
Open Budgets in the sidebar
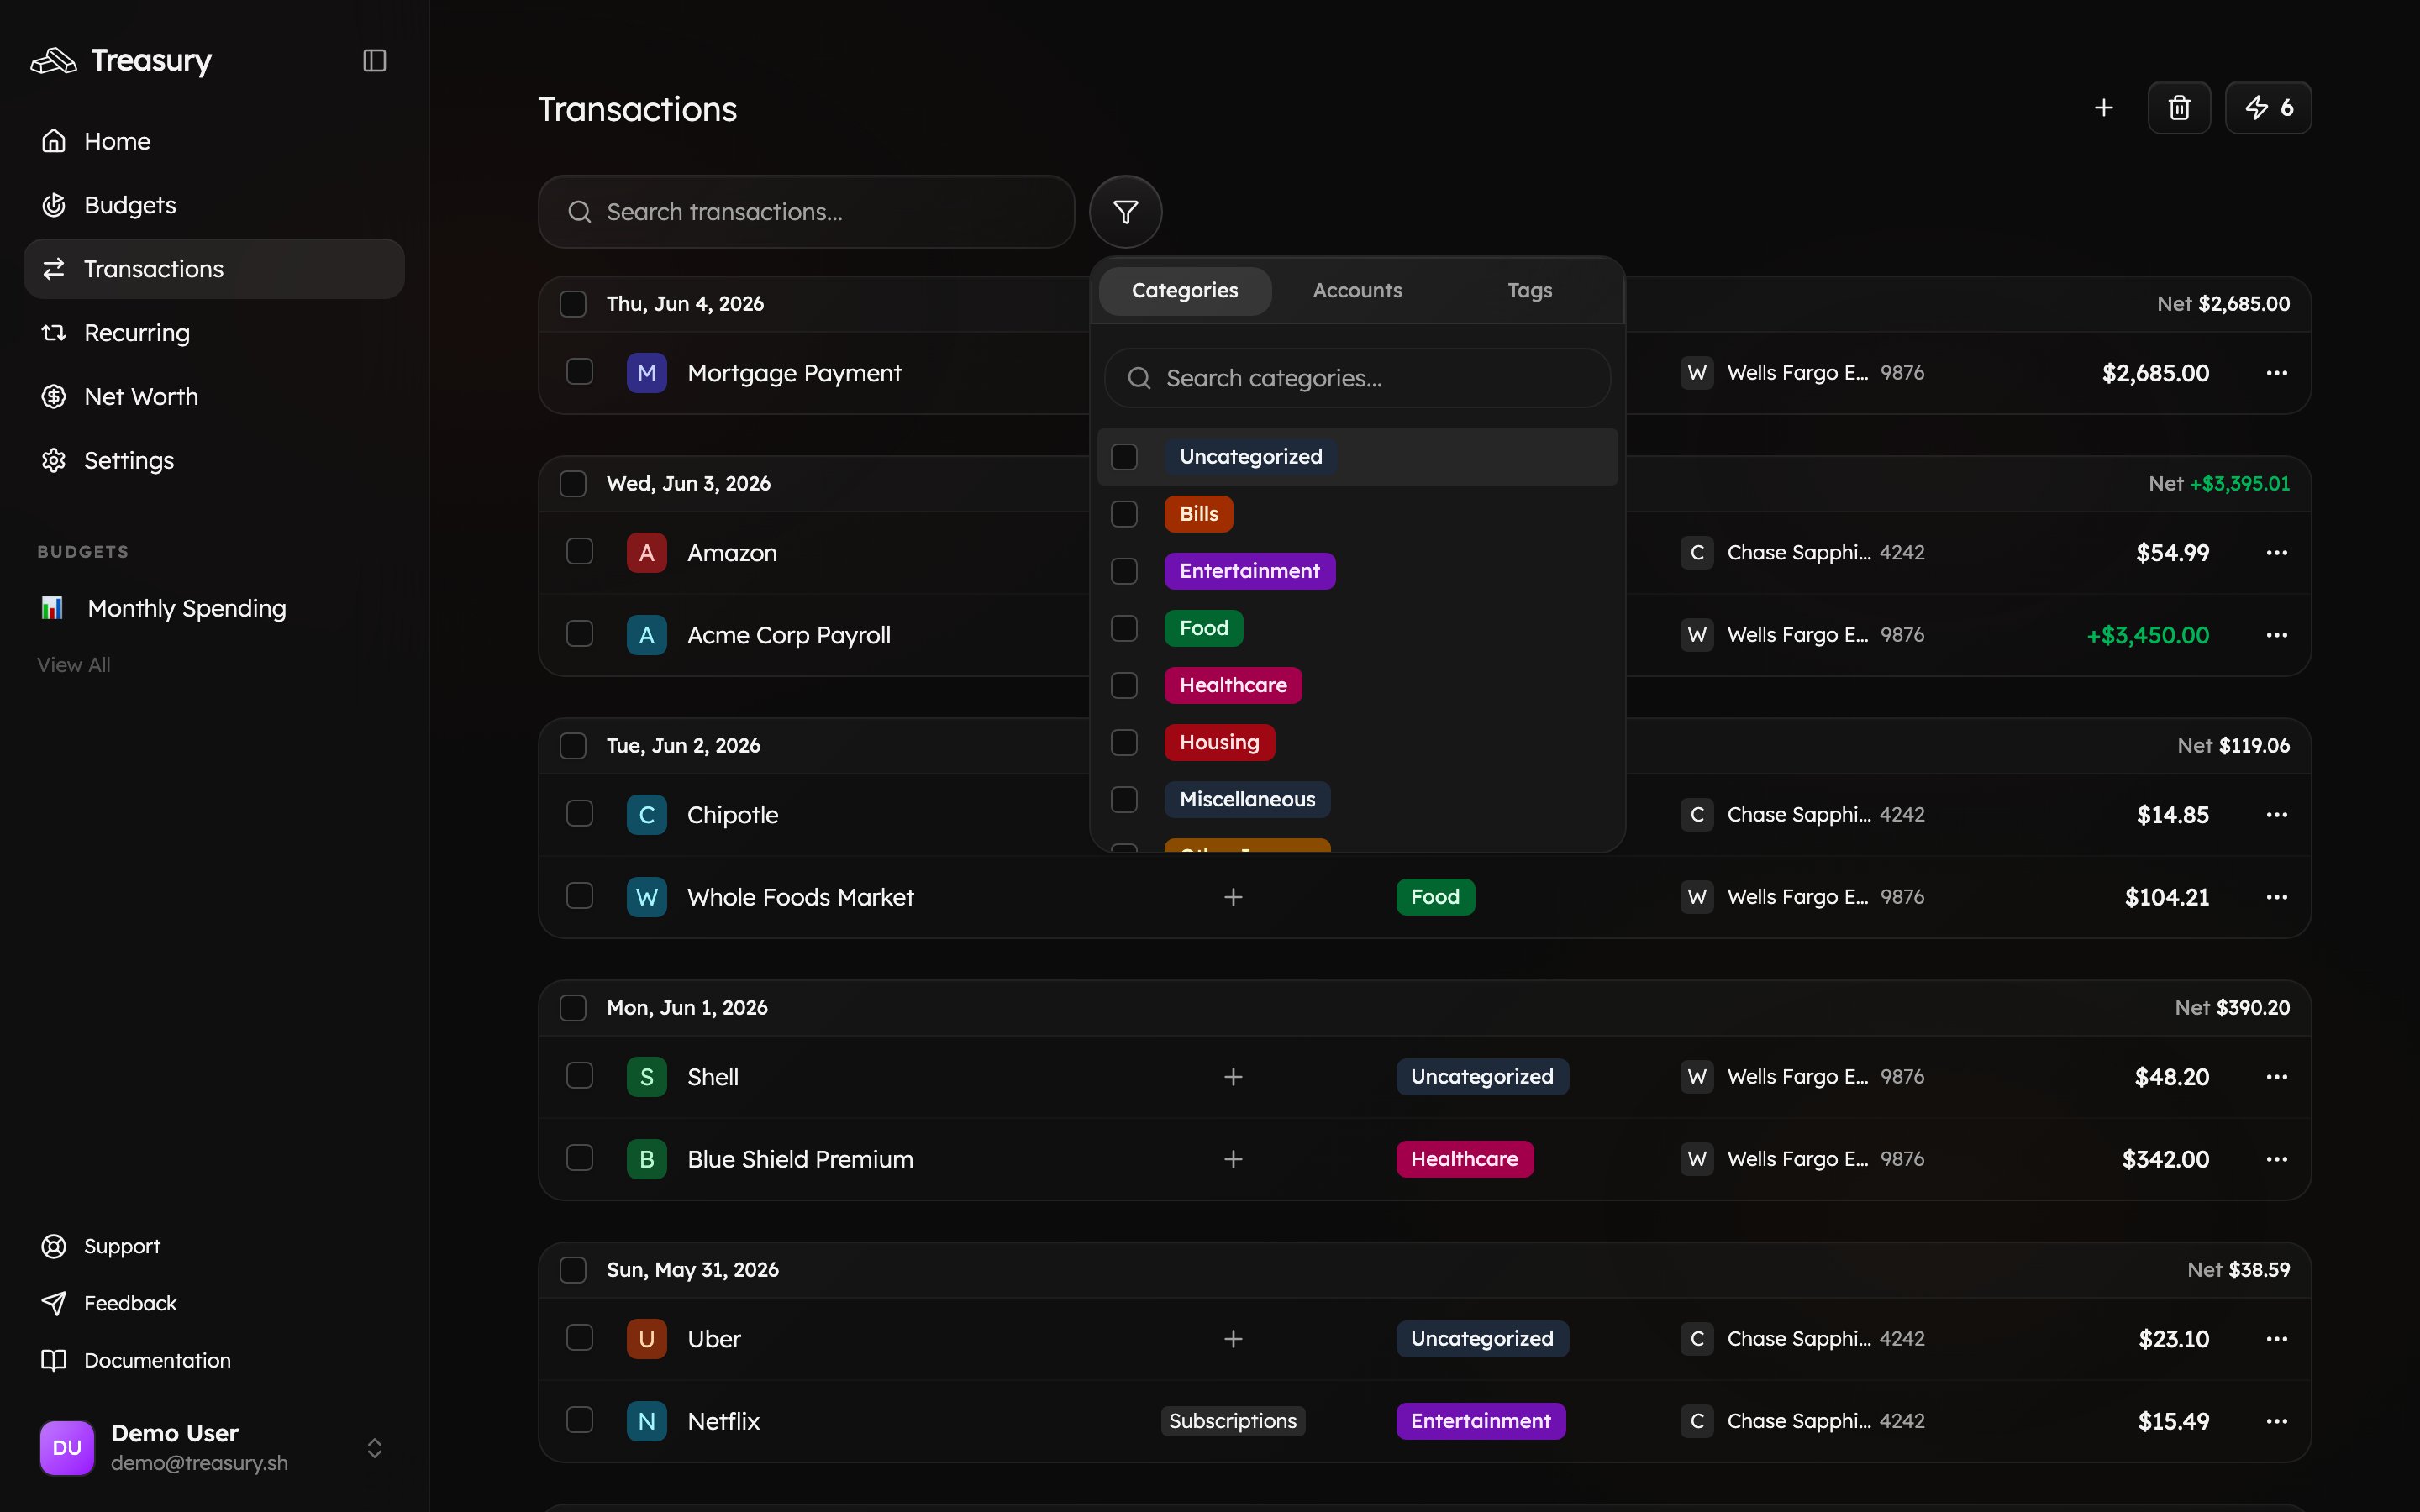pyautogui.click(x=214, y=205)
